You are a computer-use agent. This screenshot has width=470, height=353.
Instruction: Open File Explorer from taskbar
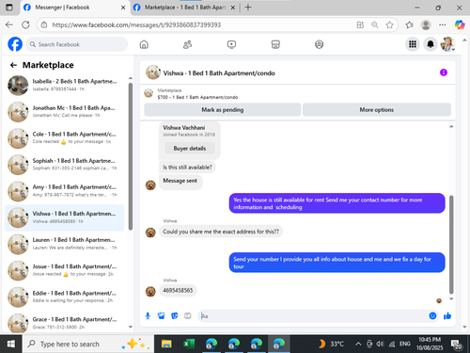(166, 344)
